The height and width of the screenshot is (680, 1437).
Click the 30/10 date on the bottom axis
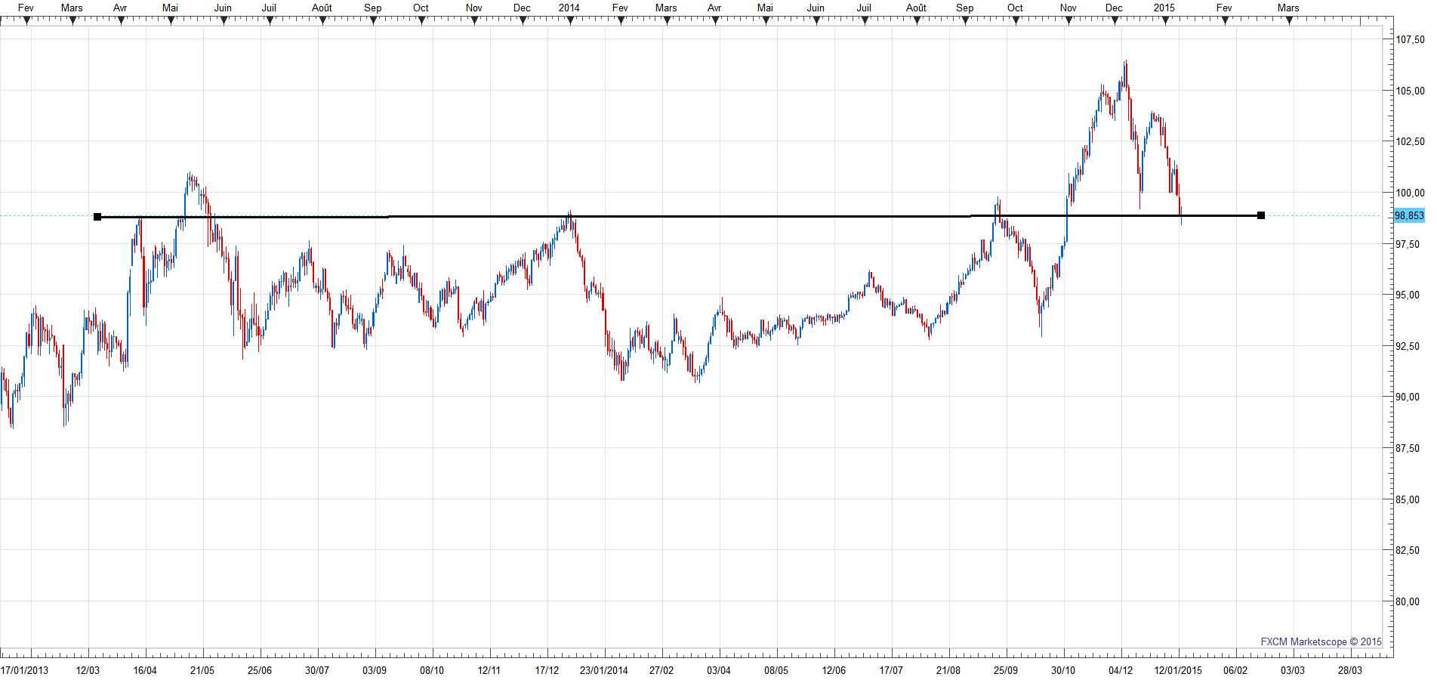click(1063, 670)
